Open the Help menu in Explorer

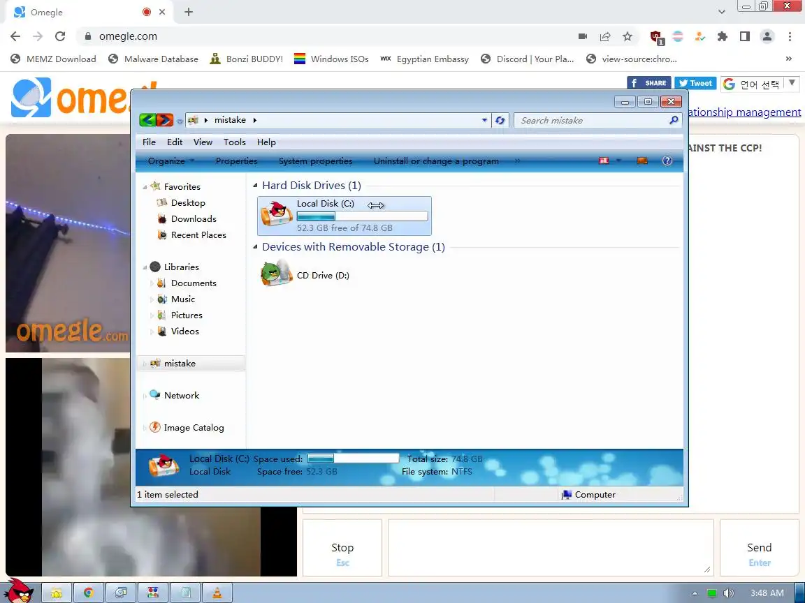[266, 142]
